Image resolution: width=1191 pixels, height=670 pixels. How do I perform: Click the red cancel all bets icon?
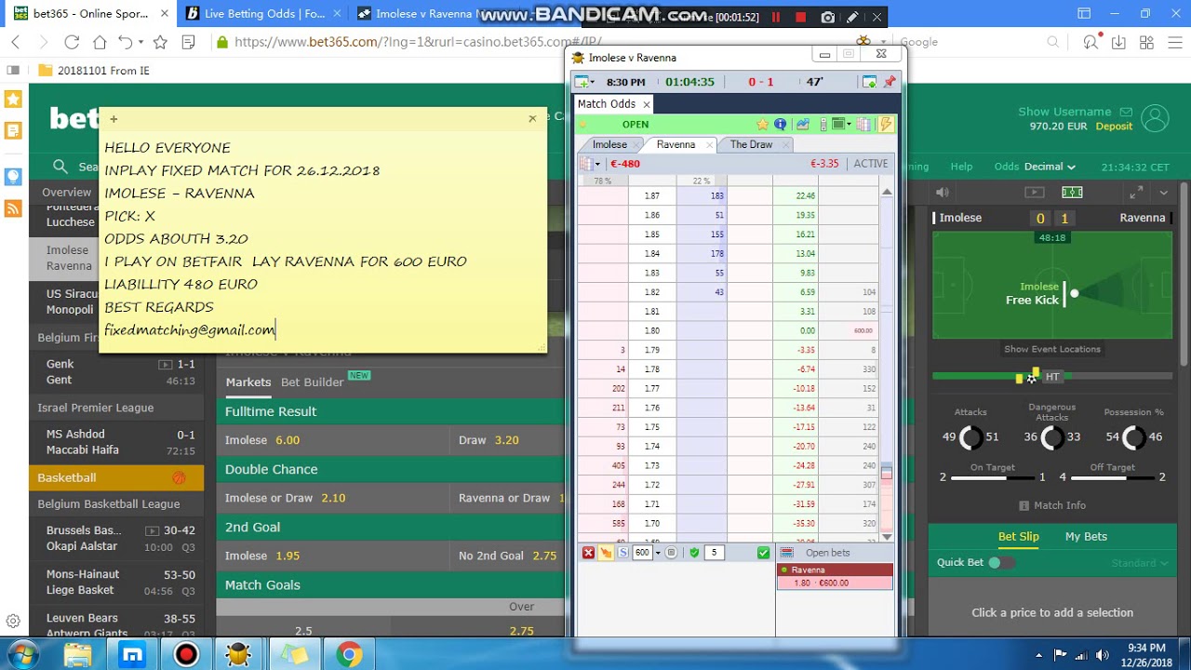pyautogui.click(x=588, y=553)
